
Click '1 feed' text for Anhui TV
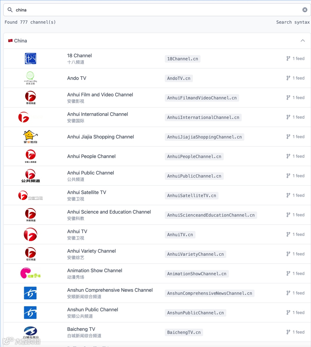(298, 234)
